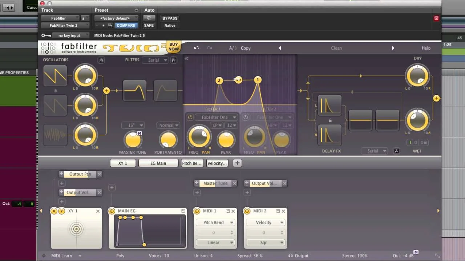Viewport: 465px width, 261px height.
Task: Click the undo arrow in the FabFilter toolbar
Action: coord(197,48)
